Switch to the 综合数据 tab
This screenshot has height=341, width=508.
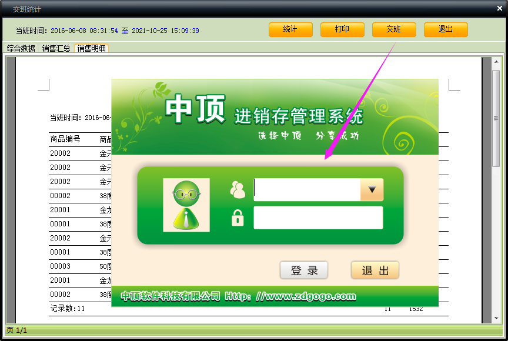(x=21, y=48)
